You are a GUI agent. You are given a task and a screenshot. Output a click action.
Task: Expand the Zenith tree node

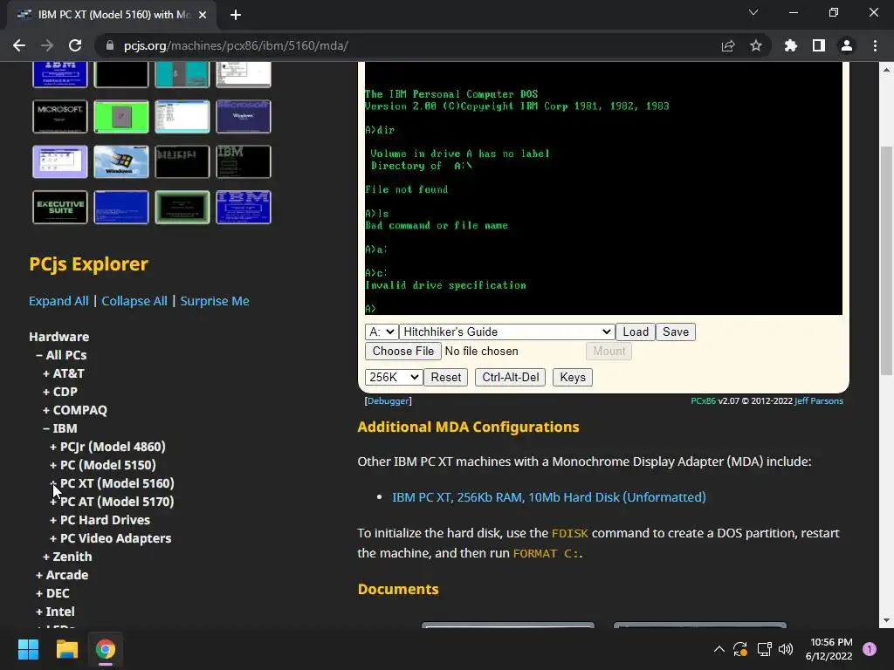point(46,556)
